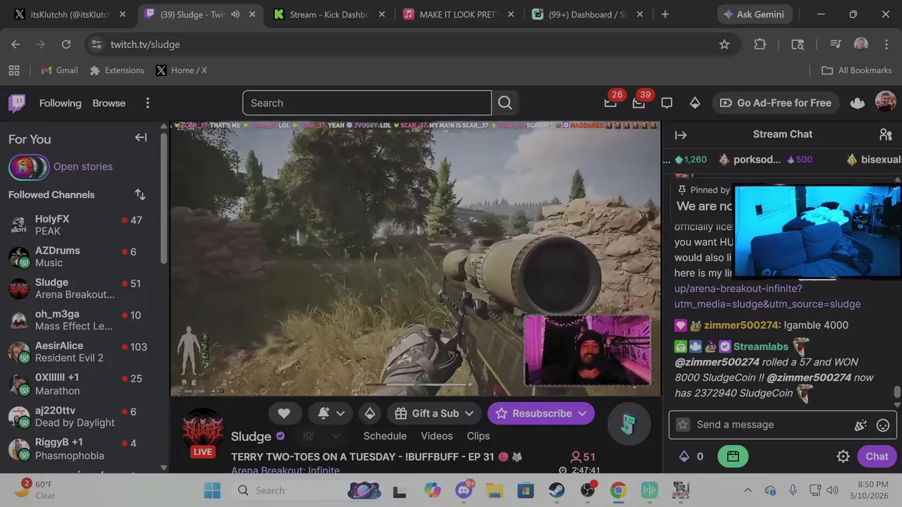Open the Get Bits diamond icon in top bar
The image size is (902, 507).
pos(695,103)
